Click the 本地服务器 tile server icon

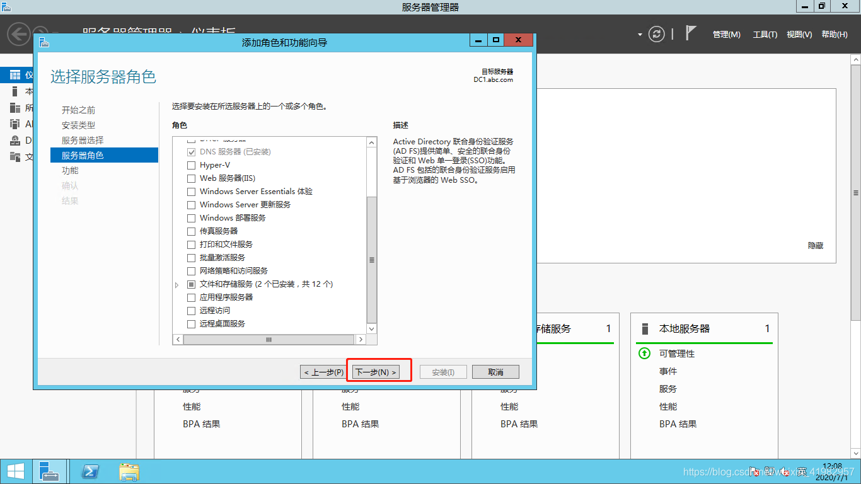[x=645, y=329]
